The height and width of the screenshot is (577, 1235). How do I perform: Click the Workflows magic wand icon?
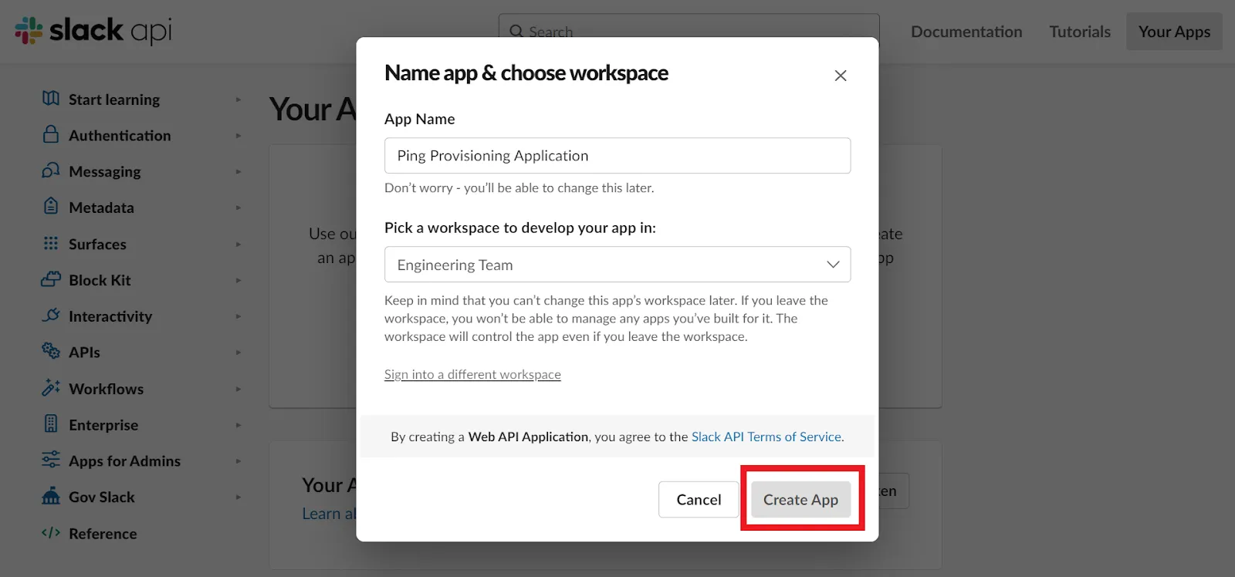point(51,387)
